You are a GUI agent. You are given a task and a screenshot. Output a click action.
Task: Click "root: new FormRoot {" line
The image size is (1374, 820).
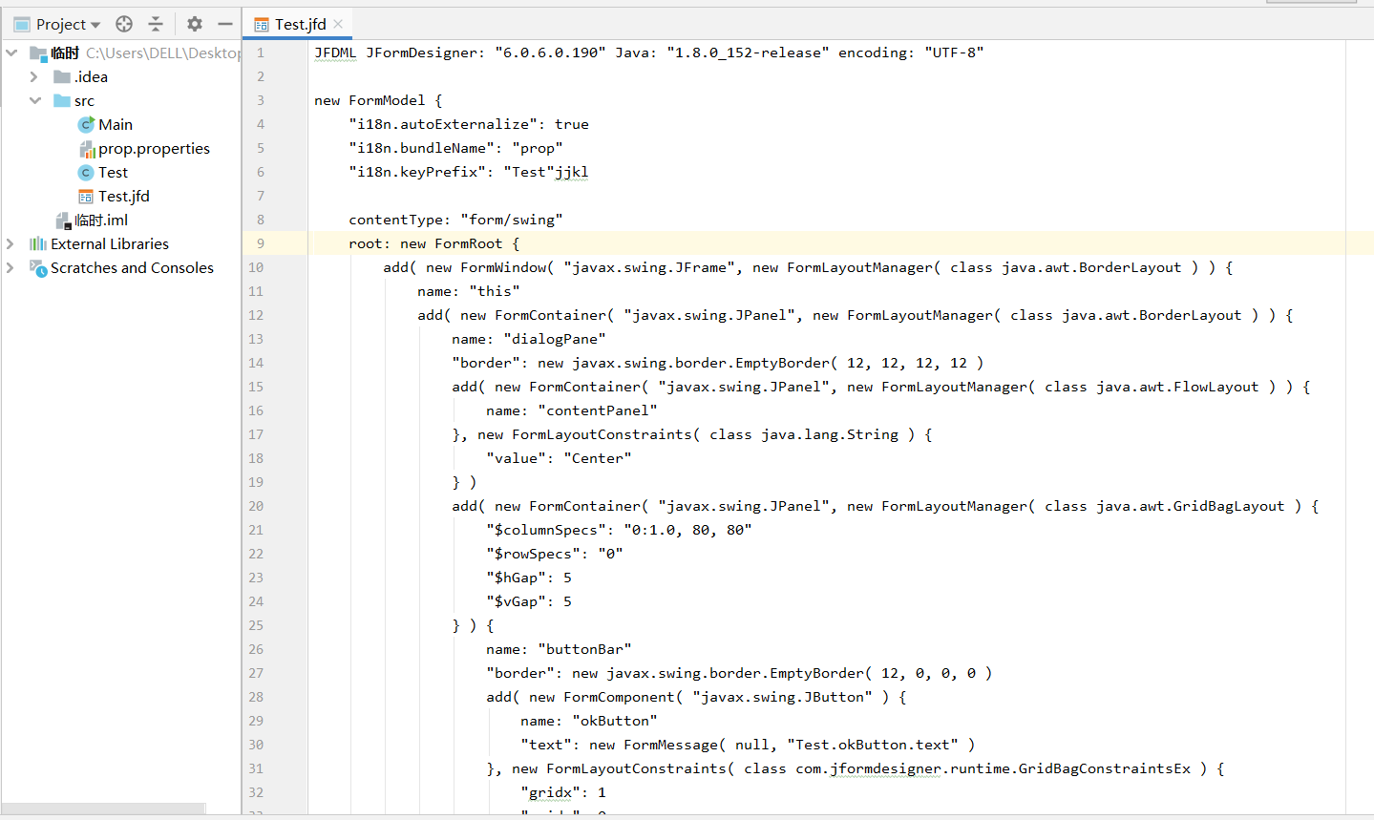(434, 243)
